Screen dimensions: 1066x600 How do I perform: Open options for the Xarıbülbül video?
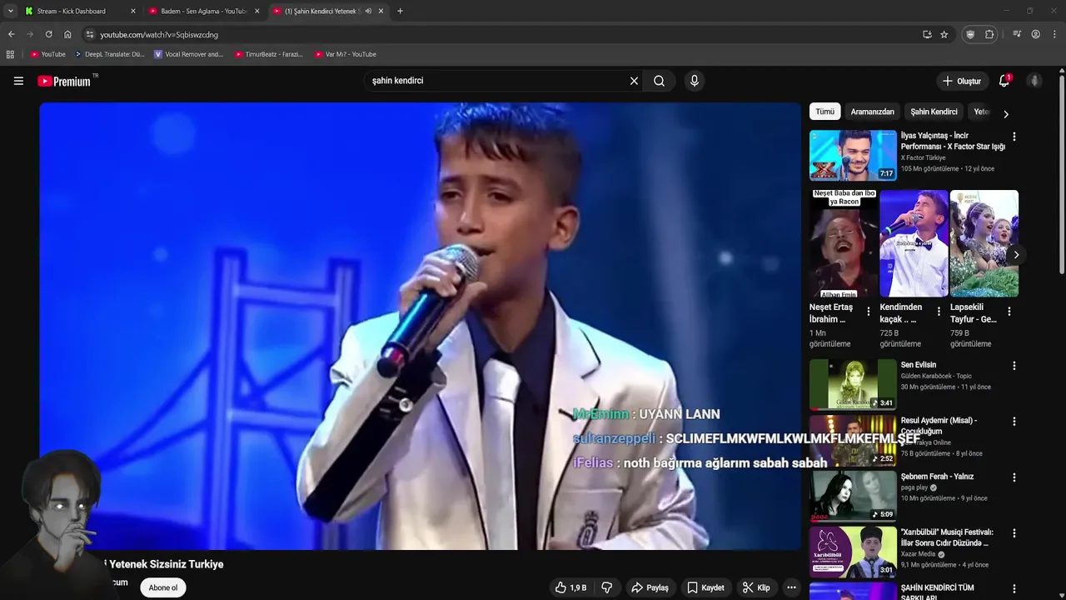[x=1014, y=533]
